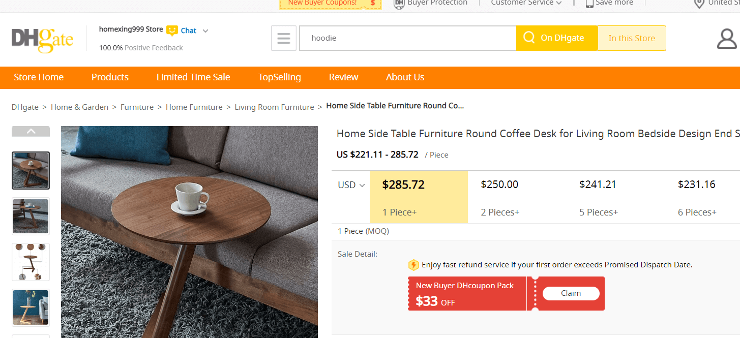Open the Living Room Furniture breadcrumb
This screenshot has height=338, width=740.
(274, 107)
